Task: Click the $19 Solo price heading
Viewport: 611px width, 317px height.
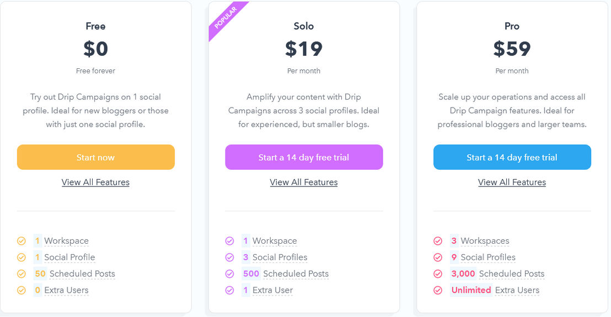Action: point(304,49)
